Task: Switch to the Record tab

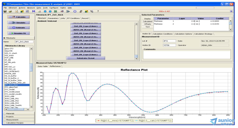Action: click(x=85, y=18)
